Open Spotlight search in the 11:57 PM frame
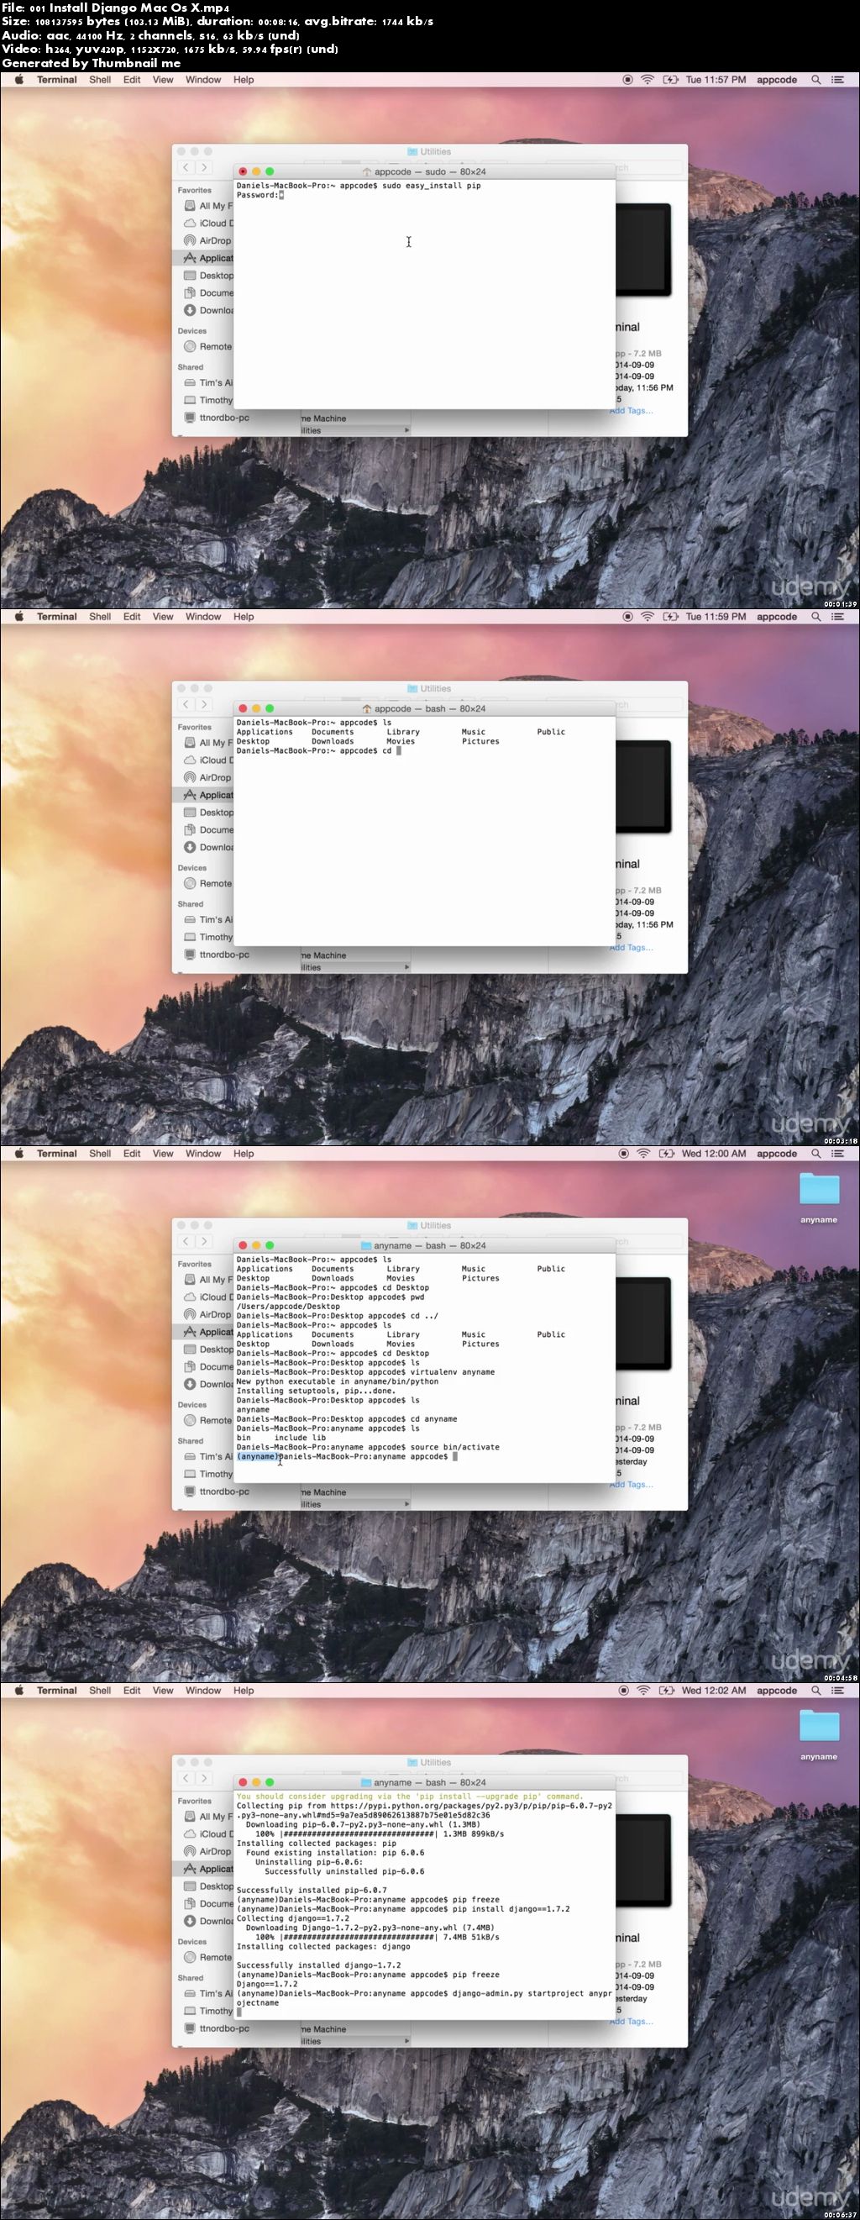 815,79
